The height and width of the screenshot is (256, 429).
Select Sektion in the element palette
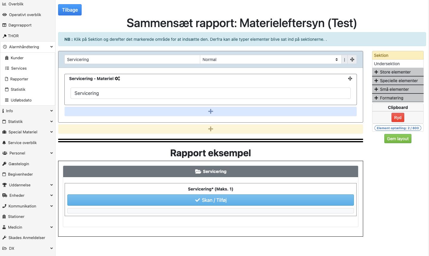coord(398,55)
